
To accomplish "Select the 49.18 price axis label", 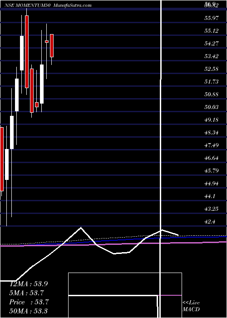I will [x=212, y=120].
